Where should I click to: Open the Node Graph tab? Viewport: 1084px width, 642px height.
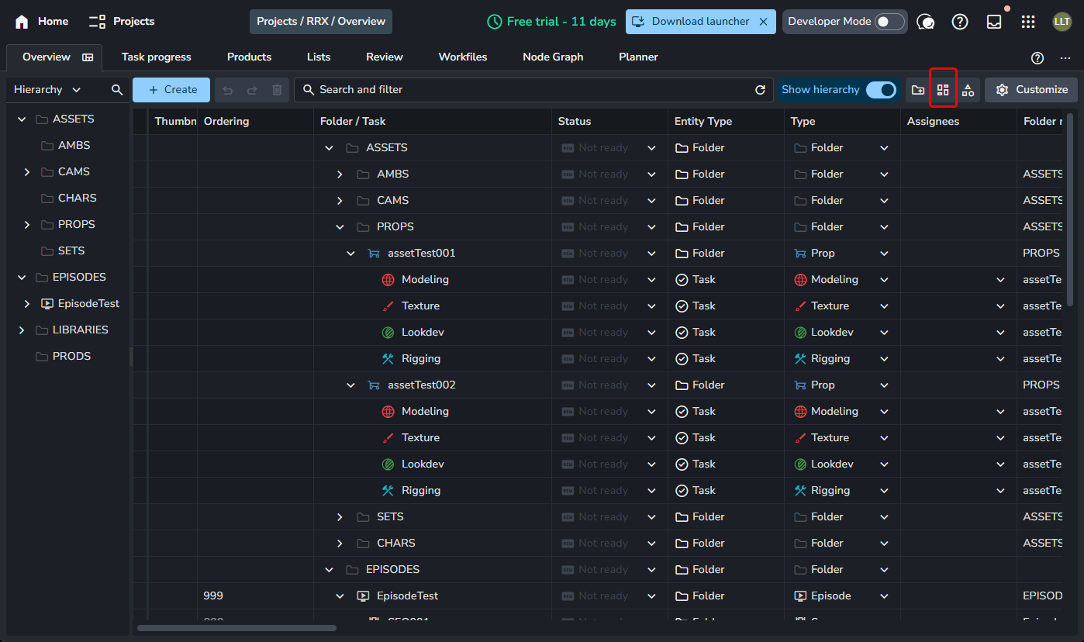coord(553,57)
